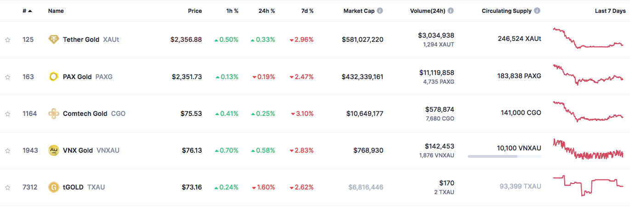Click the VNX Gold coin logo
This screenshot has height=207, width=630.
pos(54,150)
